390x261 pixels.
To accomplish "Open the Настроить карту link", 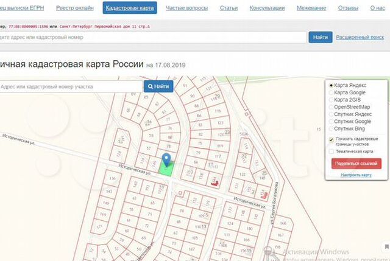I will tap(356, 175).
